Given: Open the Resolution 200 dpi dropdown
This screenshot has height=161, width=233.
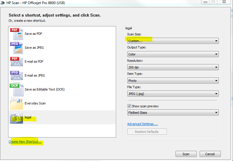Looking at the screenshot, I should (173, 67).
